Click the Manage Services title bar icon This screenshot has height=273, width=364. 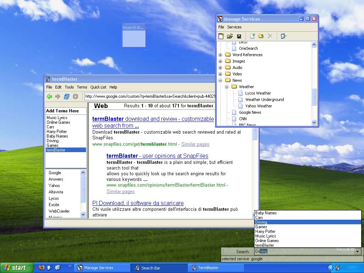point(220,19)
